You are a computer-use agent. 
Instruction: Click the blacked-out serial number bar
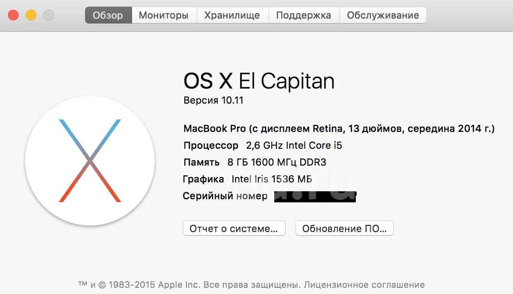click(x=315, y=197)
